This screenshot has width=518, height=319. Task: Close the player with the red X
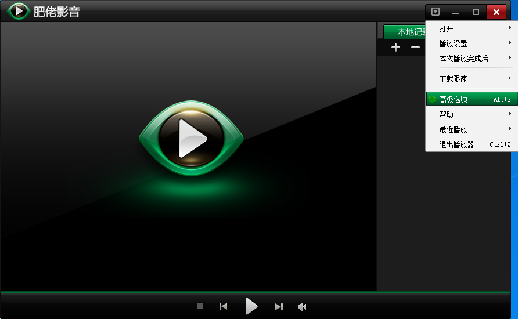pyautogui.click(x=496, y=12)
